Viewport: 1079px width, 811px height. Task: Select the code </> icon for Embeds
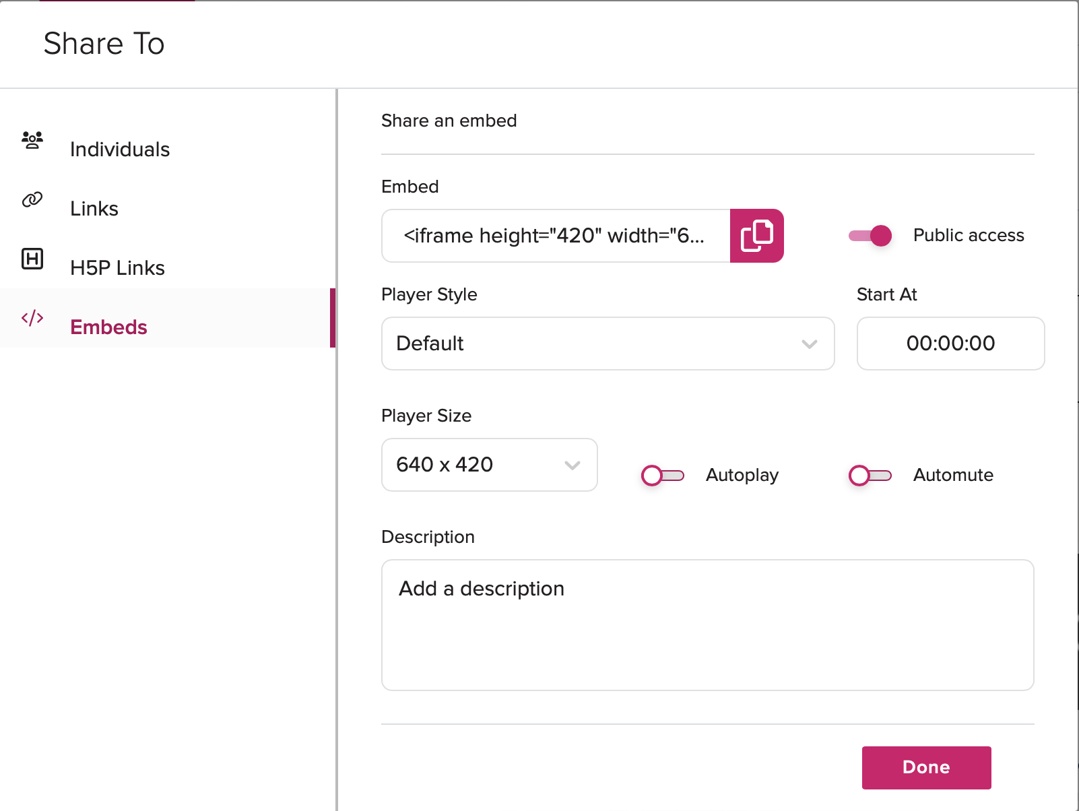32,319
